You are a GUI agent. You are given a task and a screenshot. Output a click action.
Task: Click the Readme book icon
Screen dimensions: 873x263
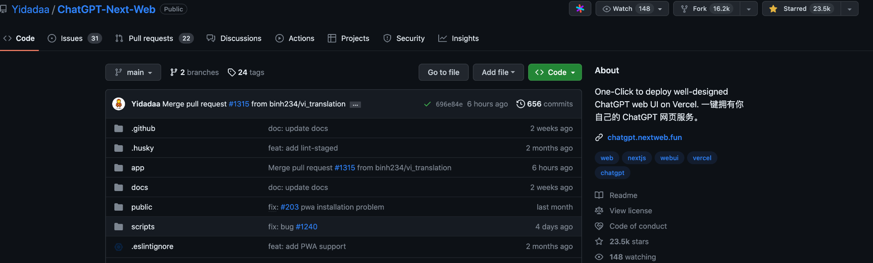tap(599, 195)
